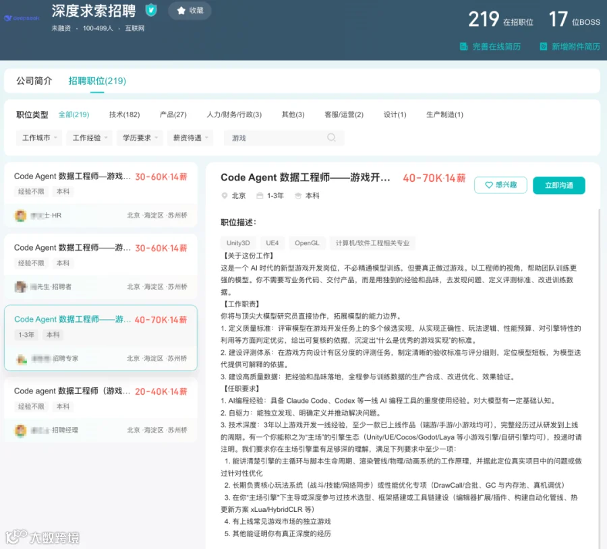
Task: Click 招聘者 avatar on second job card
Action: (20, 286)
